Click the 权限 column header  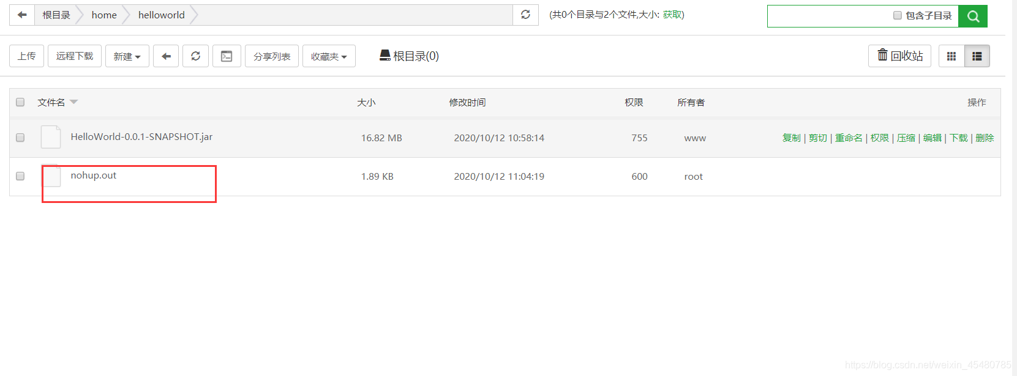[634, 102]
